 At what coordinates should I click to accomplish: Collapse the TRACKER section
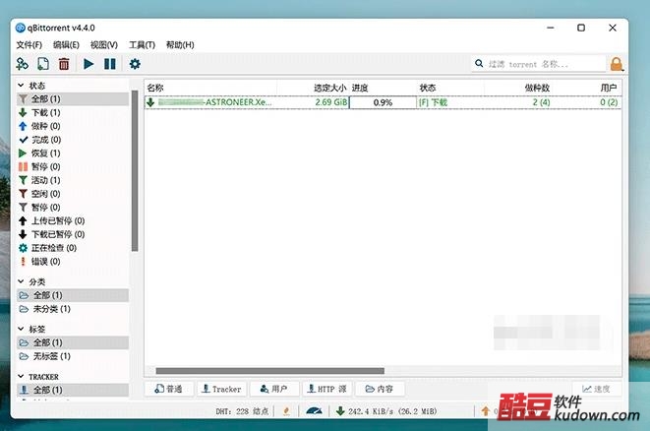tap(21, 376)
